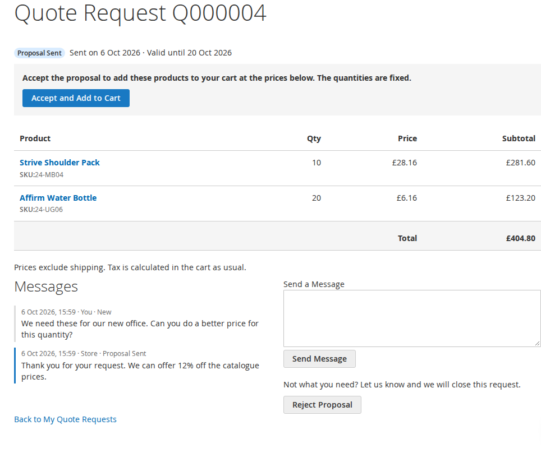Click the £281.60 subtotal cell
This screenshot has height=453, width=541.
click(x=521, y=163)
